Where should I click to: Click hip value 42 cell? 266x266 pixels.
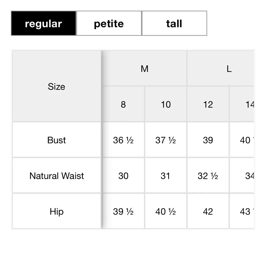(x=208, y=211)
